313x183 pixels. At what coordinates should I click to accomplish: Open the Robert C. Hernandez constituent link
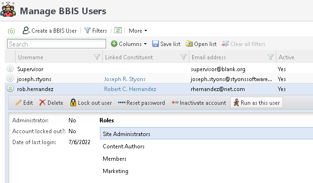point(130,89)
